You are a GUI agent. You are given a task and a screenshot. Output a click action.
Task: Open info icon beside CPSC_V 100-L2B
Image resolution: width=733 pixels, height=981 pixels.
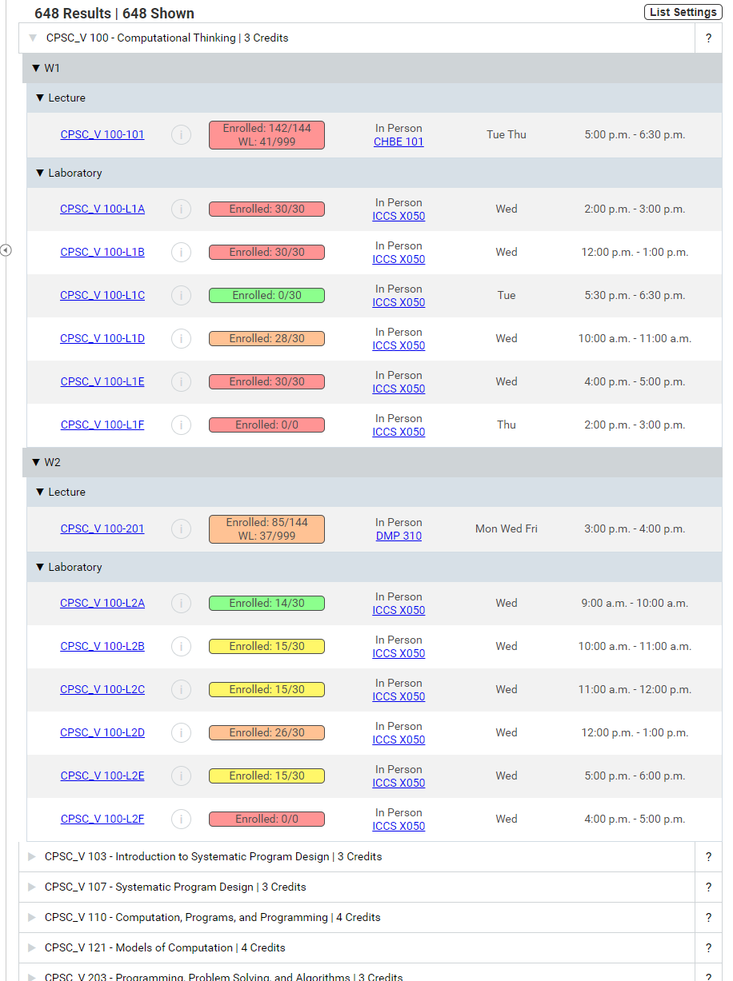tap(181, 647)
